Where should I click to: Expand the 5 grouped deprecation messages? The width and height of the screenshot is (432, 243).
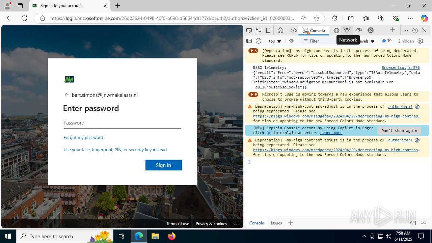coord(253,51)
